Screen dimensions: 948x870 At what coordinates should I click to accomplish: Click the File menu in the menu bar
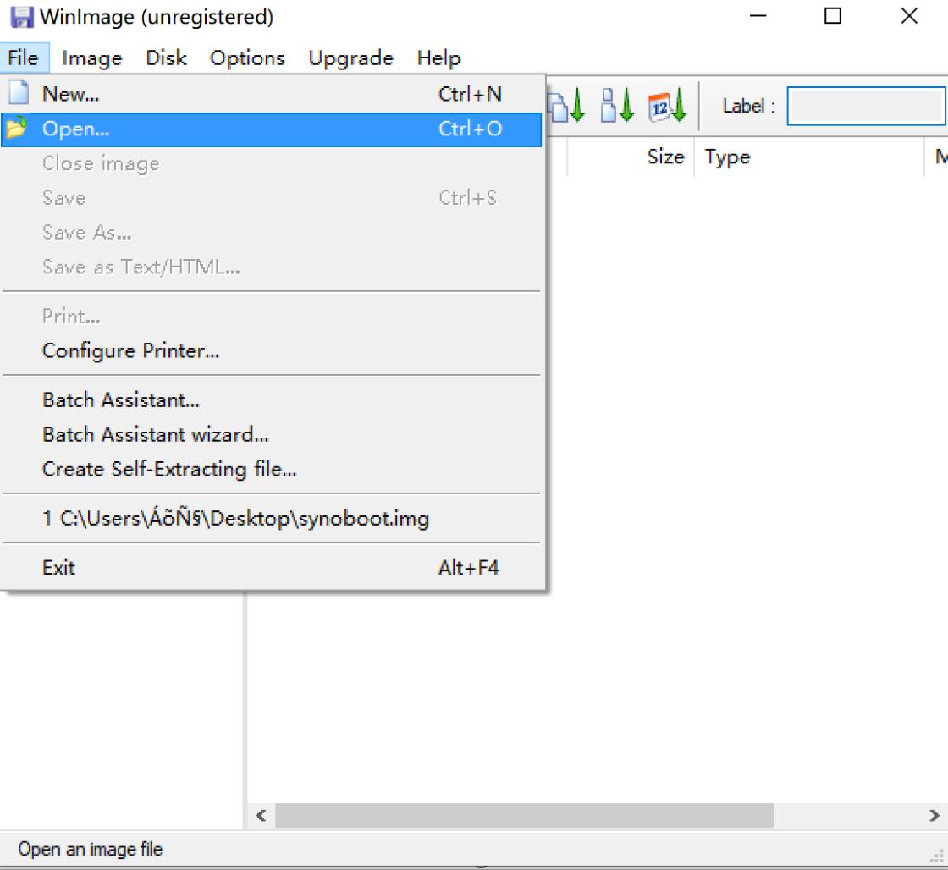24,58
